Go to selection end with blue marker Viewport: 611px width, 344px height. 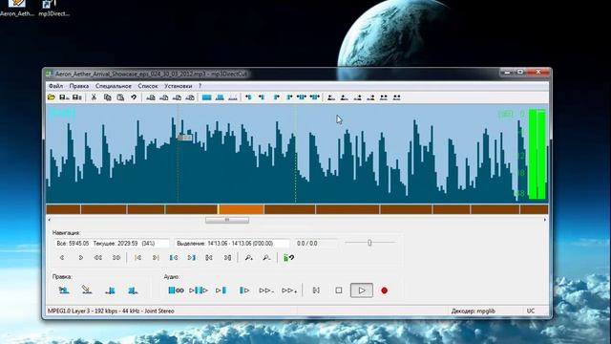point(191,258)
